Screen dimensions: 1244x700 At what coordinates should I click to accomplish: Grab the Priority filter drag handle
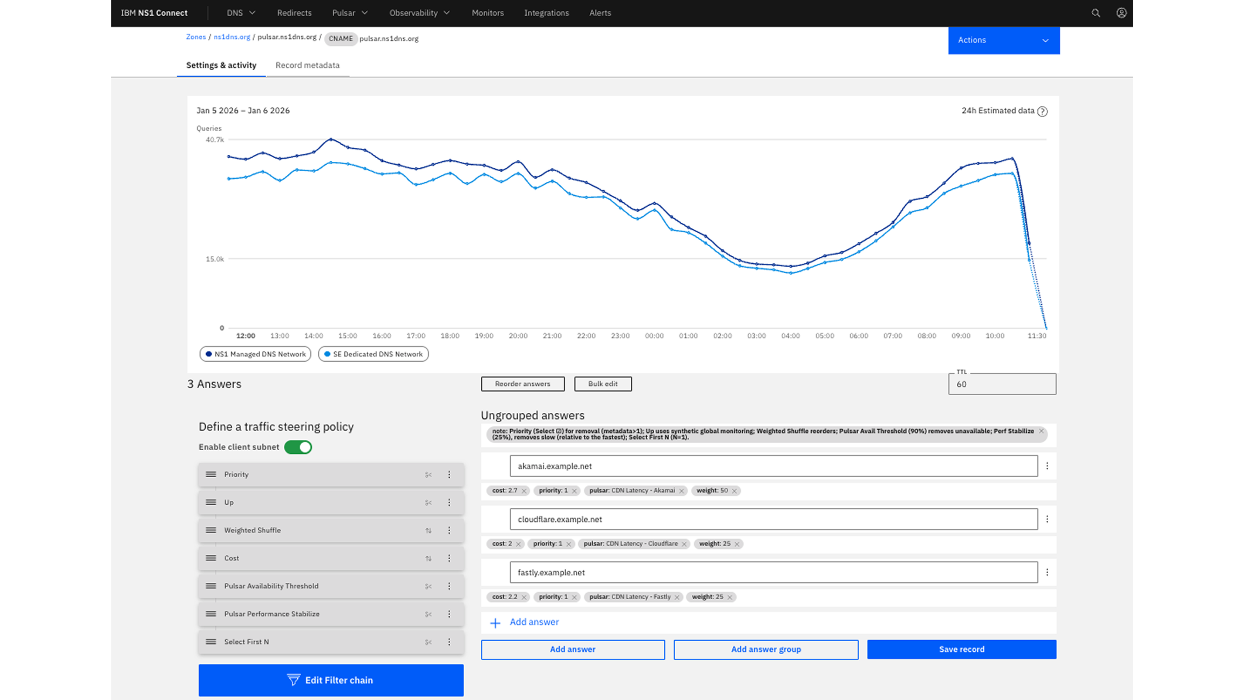[x=211, y=475]
